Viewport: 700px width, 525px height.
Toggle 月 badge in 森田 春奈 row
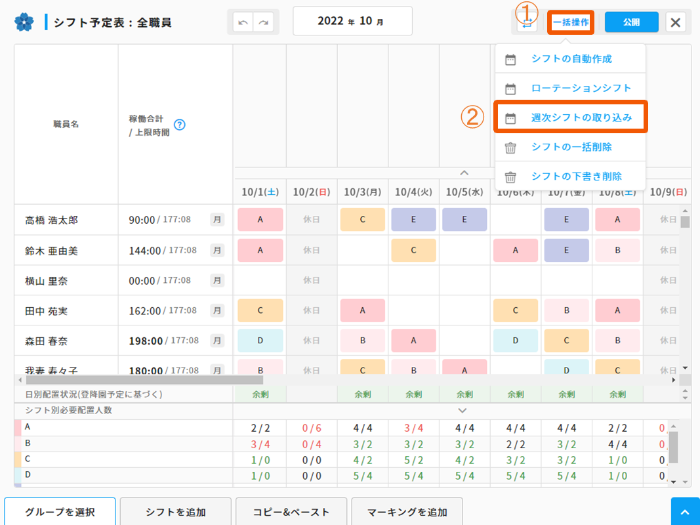[x=217, y=341]
